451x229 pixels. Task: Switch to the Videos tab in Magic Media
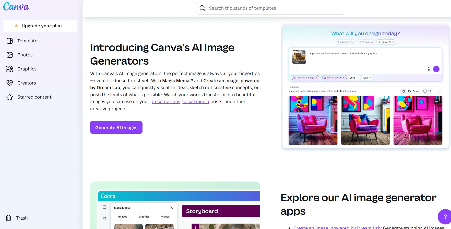click(165, 217)
